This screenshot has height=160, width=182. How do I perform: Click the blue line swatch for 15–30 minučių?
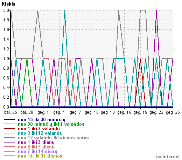[9, 119]
